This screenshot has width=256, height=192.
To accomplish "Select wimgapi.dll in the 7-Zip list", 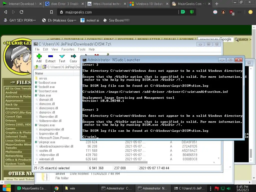I will click(46, 159).
